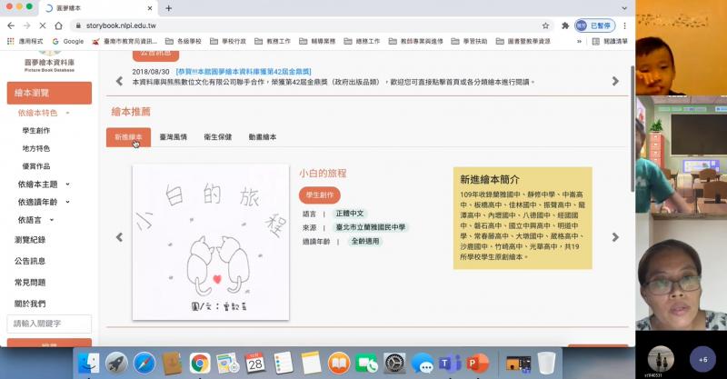The image size is (727, 379).
Task: Open the Trash in the dock
Action: pos(547,363)
